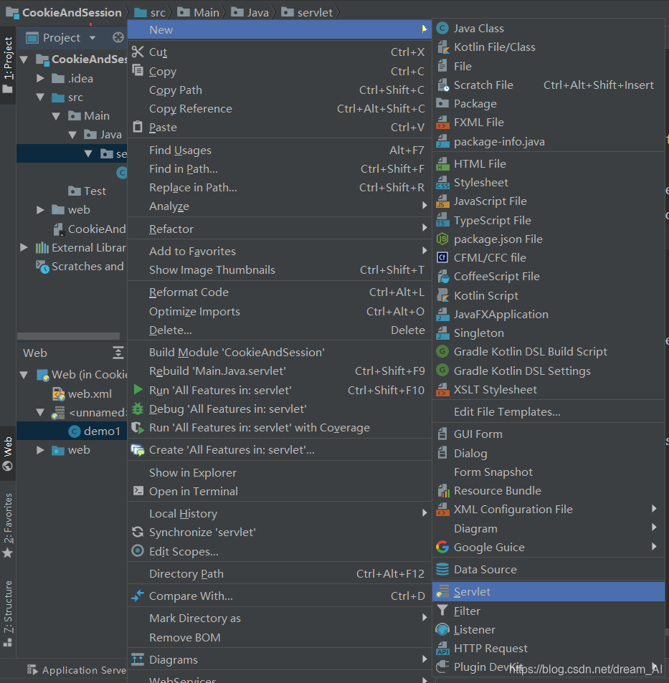
Task: Click the Project tree horizontal scrollbar
Action: click(68, 336)
